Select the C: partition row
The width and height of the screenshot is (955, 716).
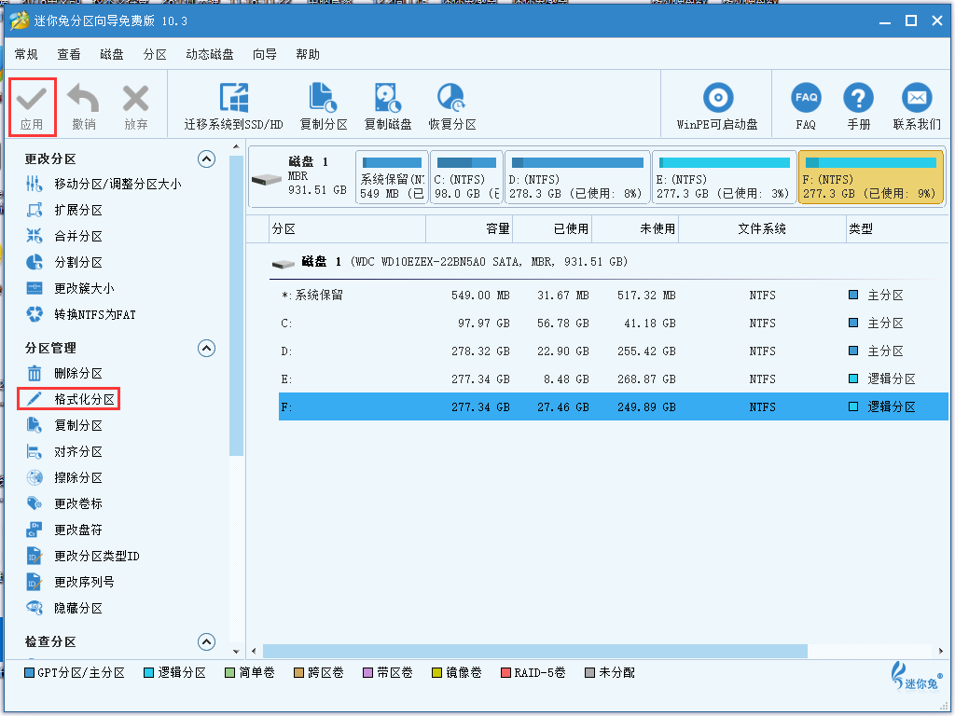(614, 324)
